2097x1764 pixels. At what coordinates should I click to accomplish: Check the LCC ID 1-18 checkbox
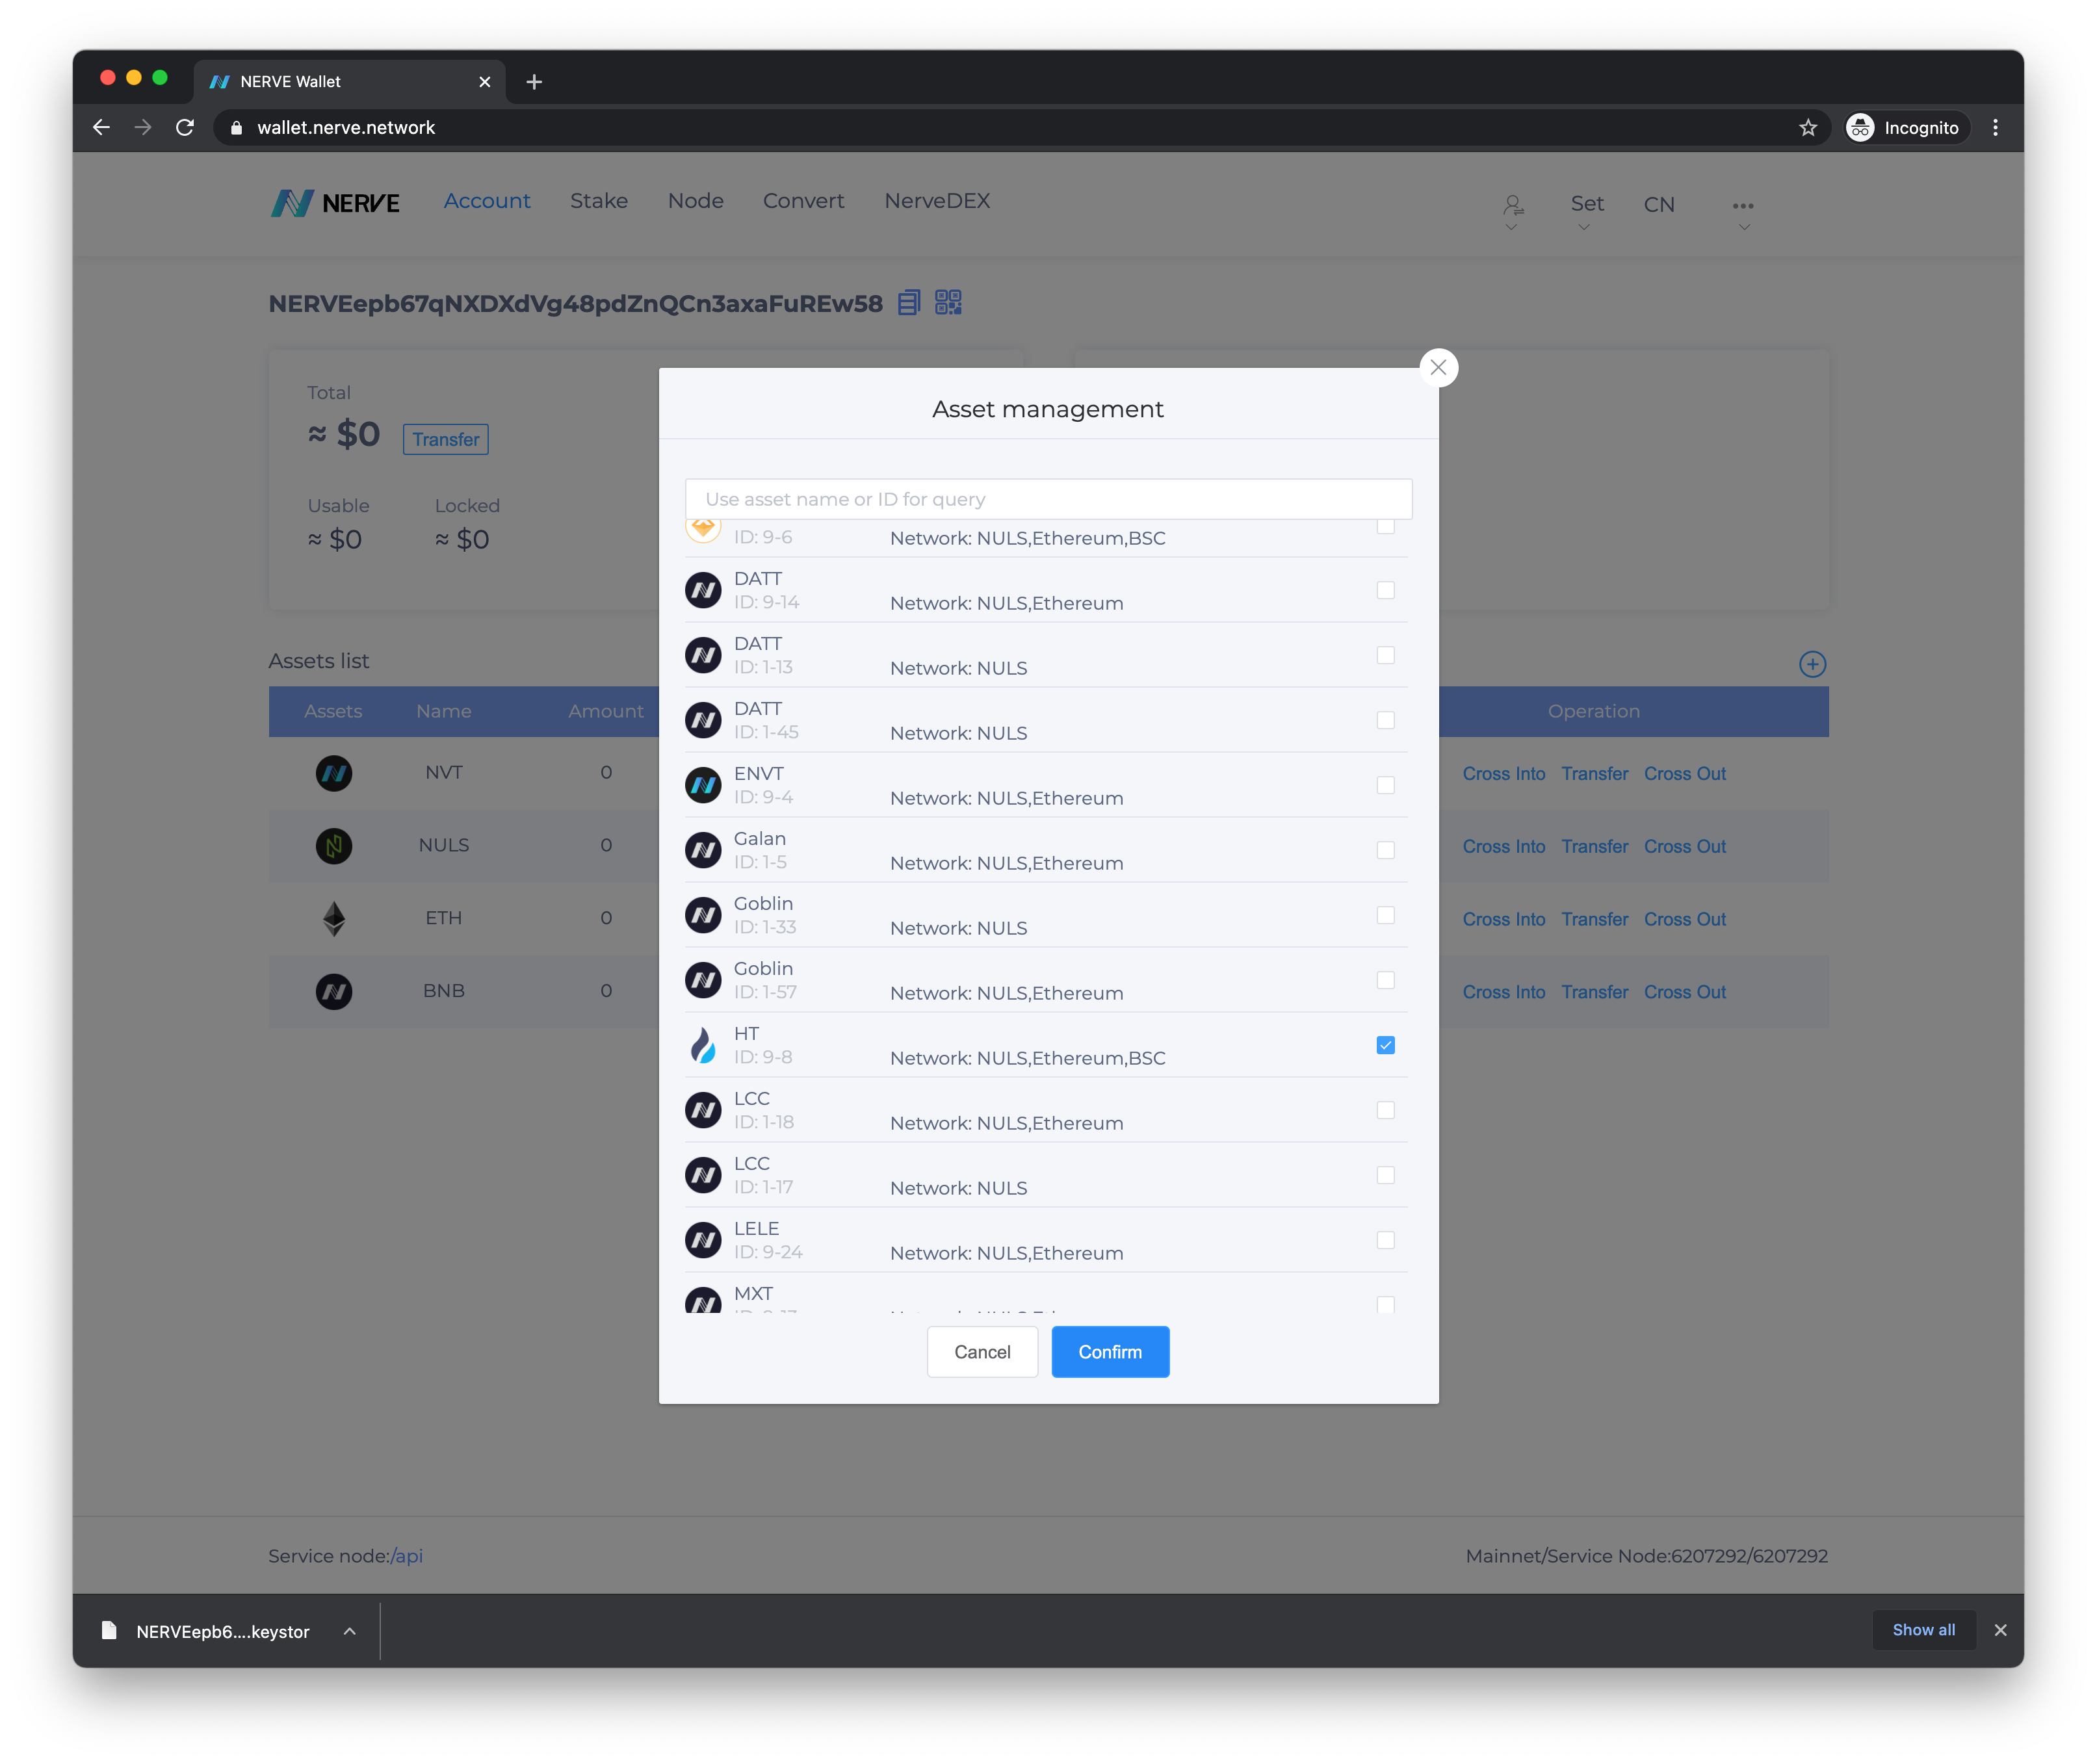pyautogui.click(x=1385, y=1110)
